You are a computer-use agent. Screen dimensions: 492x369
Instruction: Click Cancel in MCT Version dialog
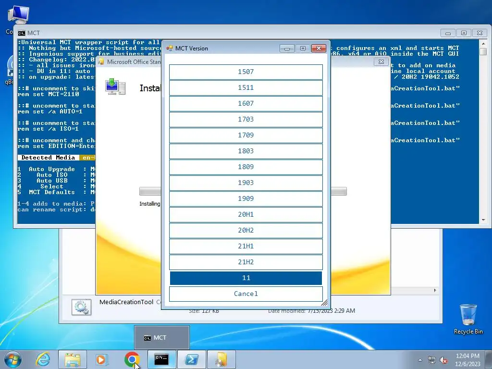point(246,294)
